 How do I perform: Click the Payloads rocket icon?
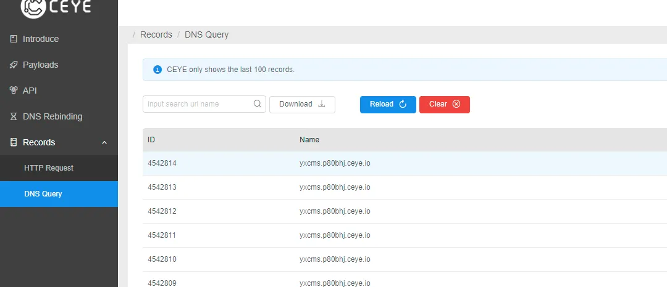14,65
